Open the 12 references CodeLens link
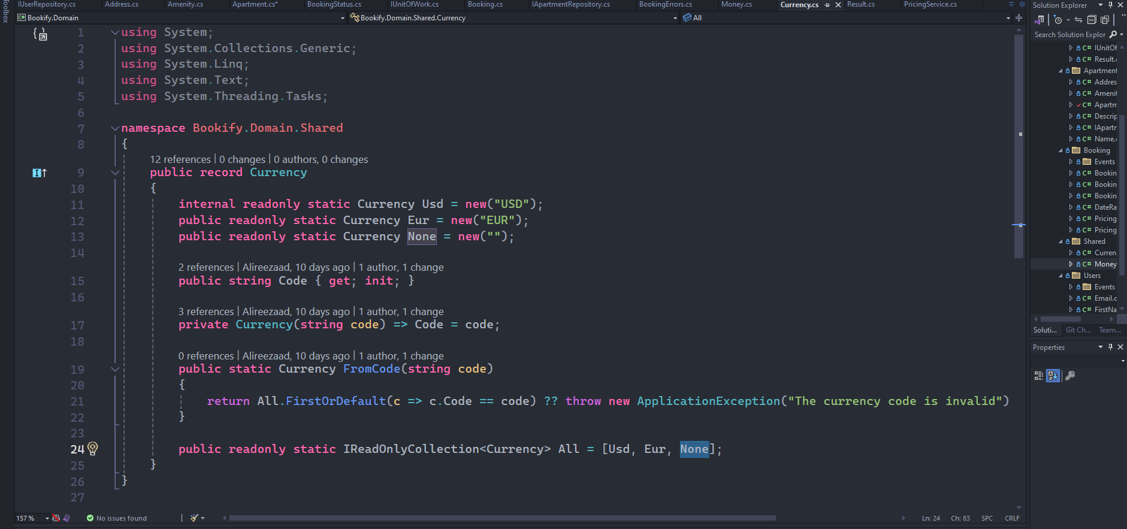This screenshot has height=529, width=1127. (180, 159)
